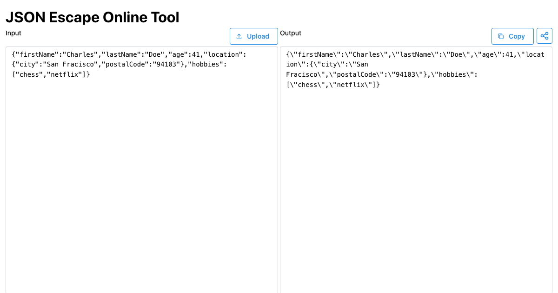The height and width of the screenshot is (293, 558).
Task: Click the JSON Escape Online Tool heading
Action: [x=92, y=17]
